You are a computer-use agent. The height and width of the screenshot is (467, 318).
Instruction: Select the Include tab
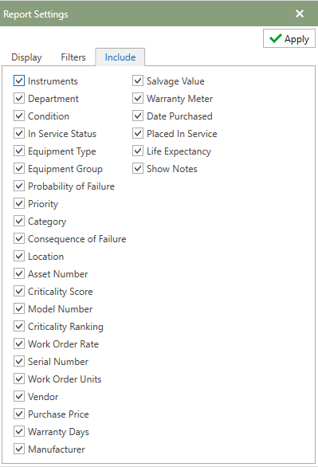tap(120, 57)
